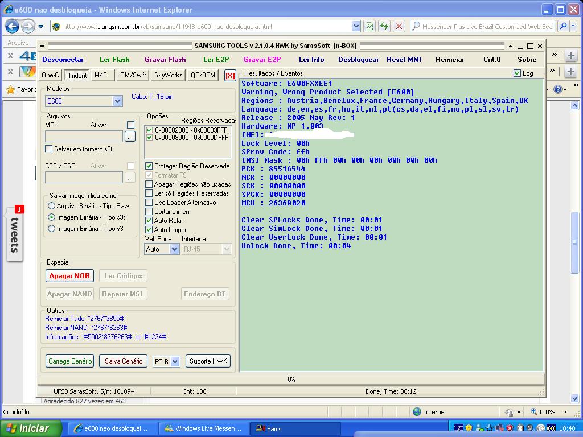Click the 0% progress bar
The image size is (583, 437).
coord(291,380)
